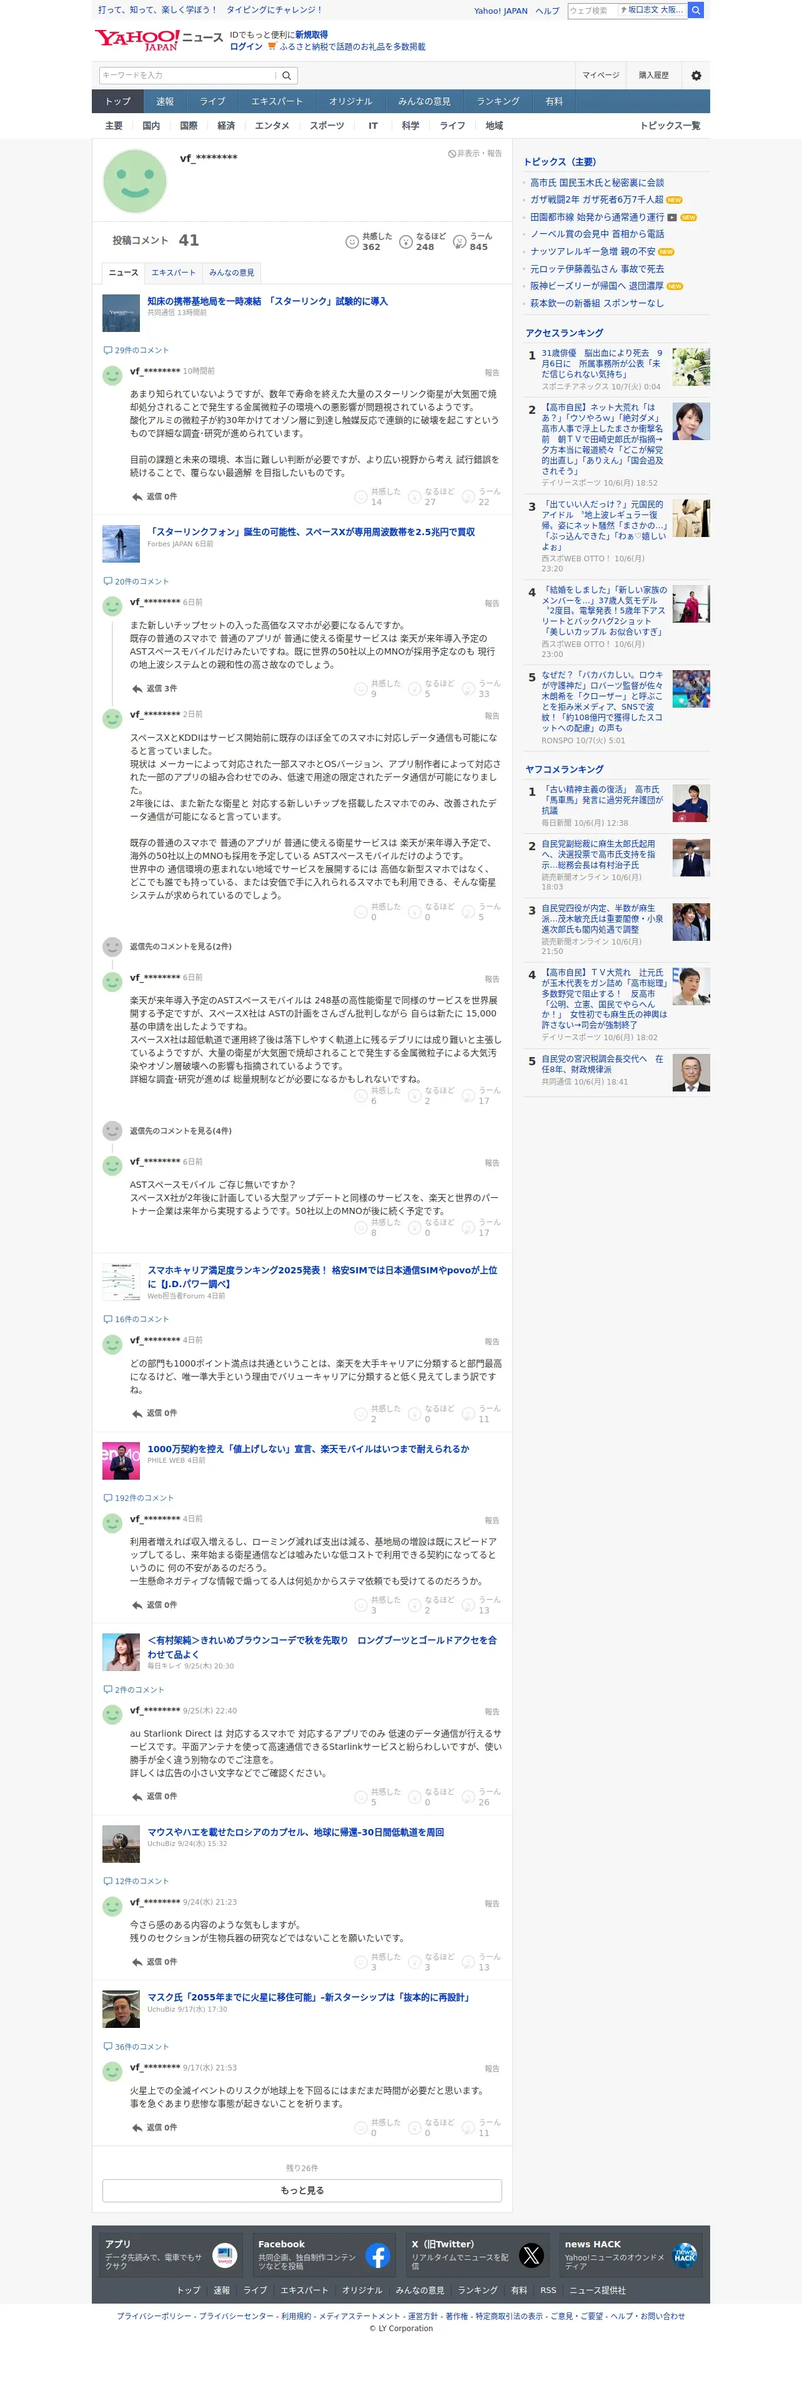Click the X (Twitter) icon in footer
The width and height of the screenshot is (802, 2408).
point(532,2255)
